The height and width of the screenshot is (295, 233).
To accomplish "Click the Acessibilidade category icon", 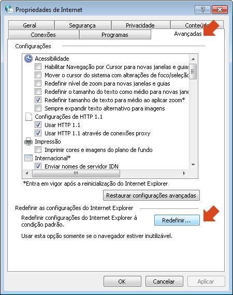I will pos(28,59).
